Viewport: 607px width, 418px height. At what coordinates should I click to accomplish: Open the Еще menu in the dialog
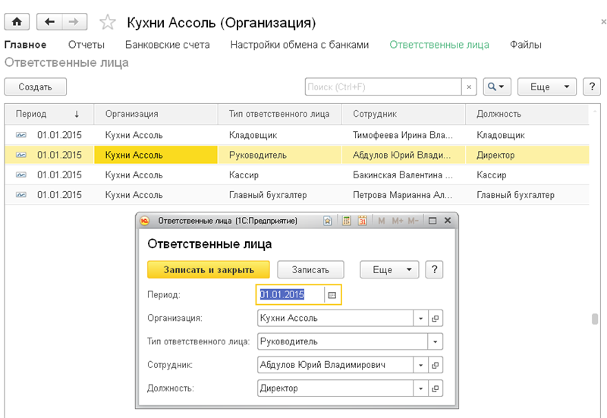389,269
